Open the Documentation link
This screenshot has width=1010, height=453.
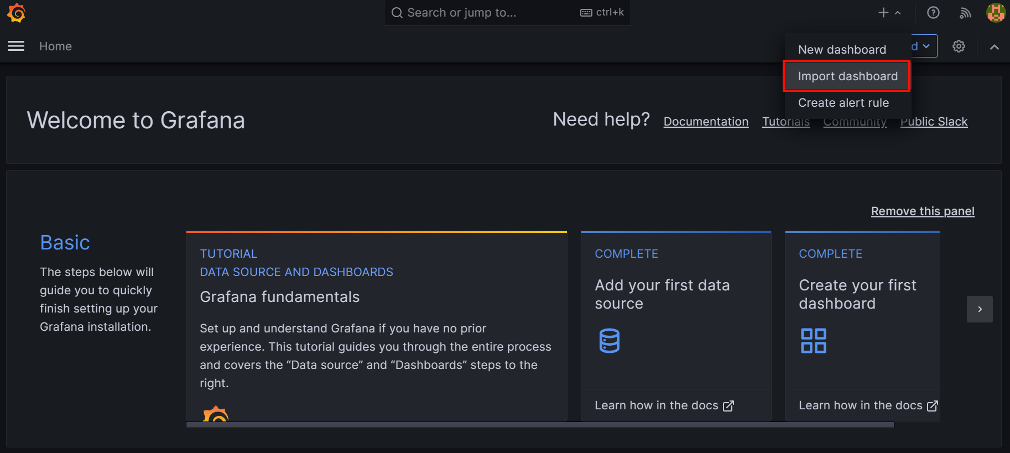pyautogui.click(x=706, y=122)
